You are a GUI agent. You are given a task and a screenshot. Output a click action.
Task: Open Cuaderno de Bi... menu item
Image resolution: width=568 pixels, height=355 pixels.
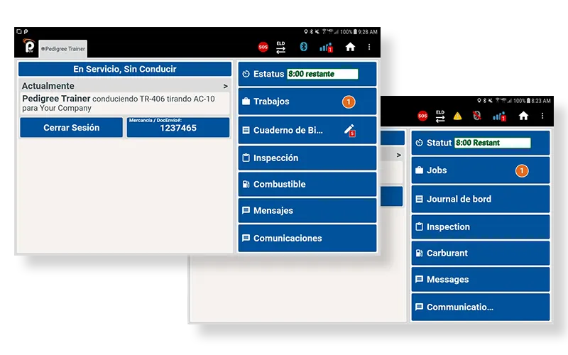307,130
